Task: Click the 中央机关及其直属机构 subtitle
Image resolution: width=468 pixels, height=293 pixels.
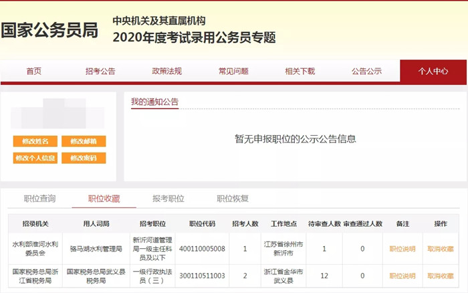Action: pyautogui.click(x=159, y=21)
